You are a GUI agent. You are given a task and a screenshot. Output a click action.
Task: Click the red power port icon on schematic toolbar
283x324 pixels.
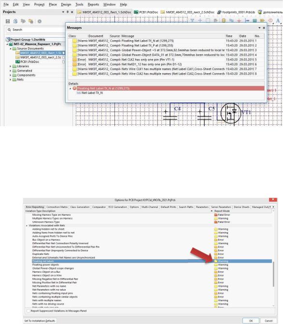(x=239, y=20)
